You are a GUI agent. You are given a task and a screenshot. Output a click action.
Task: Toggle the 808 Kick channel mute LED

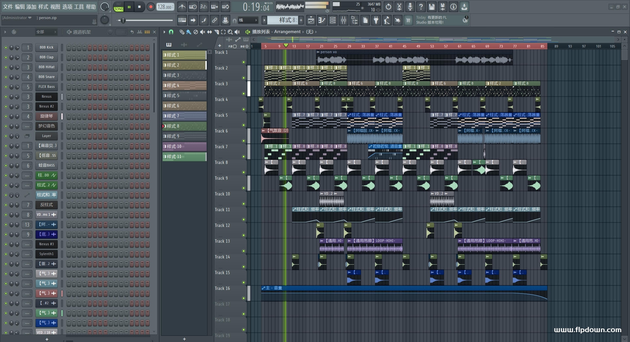point(6,48)
